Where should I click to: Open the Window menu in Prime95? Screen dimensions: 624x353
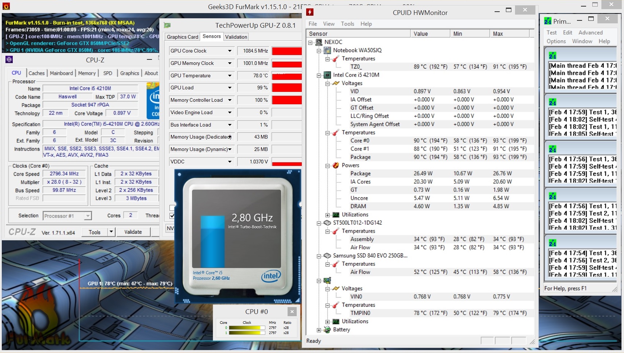[x=582, y=41]
